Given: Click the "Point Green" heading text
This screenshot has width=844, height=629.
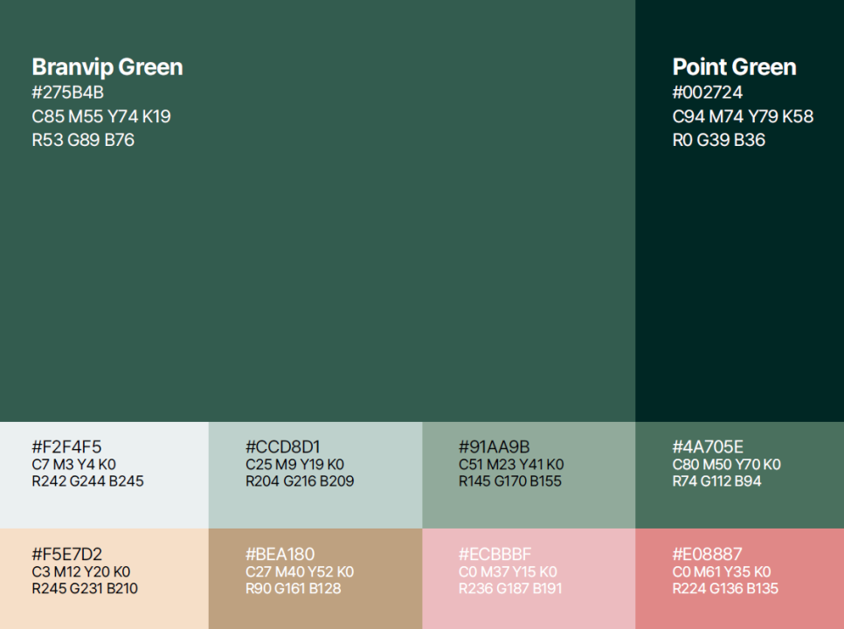Looking at the screenshot, I should click(734, 66).
